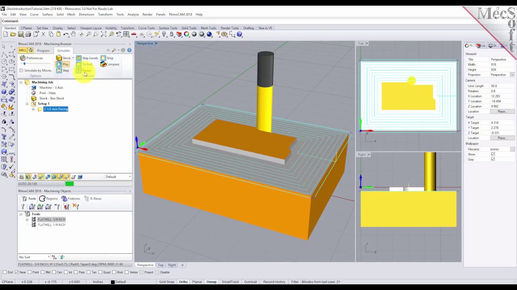Viewport: 517px width, 290px height.
Task: Click the Save floppy disk icon
Action: pyautogui.click(x=21, y=35)
